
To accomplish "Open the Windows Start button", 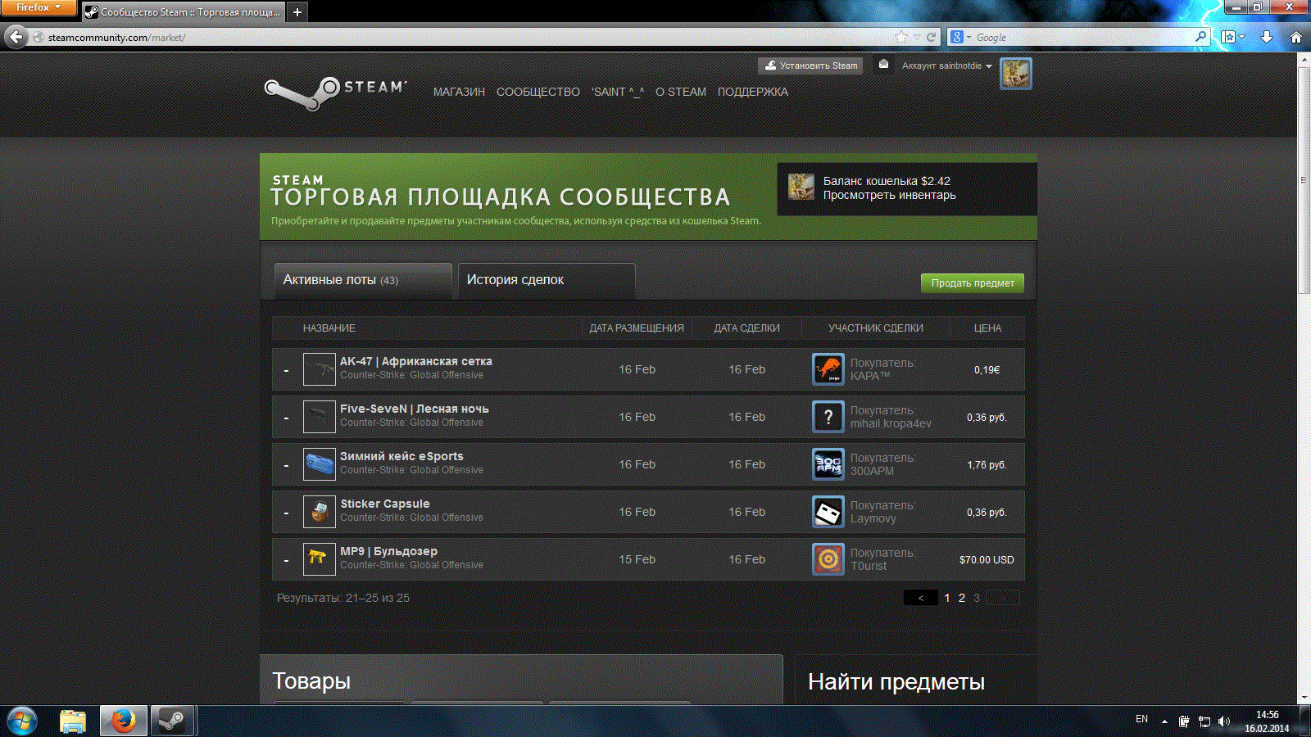I will [22, 721].
